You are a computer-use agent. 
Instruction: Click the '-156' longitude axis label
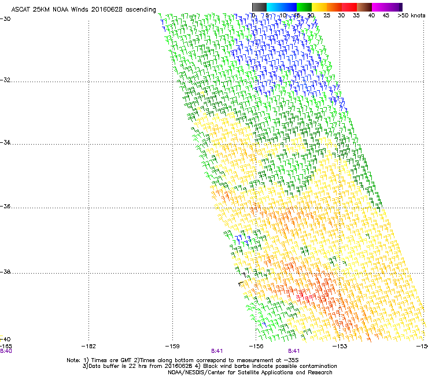click(x=256, y=346)
